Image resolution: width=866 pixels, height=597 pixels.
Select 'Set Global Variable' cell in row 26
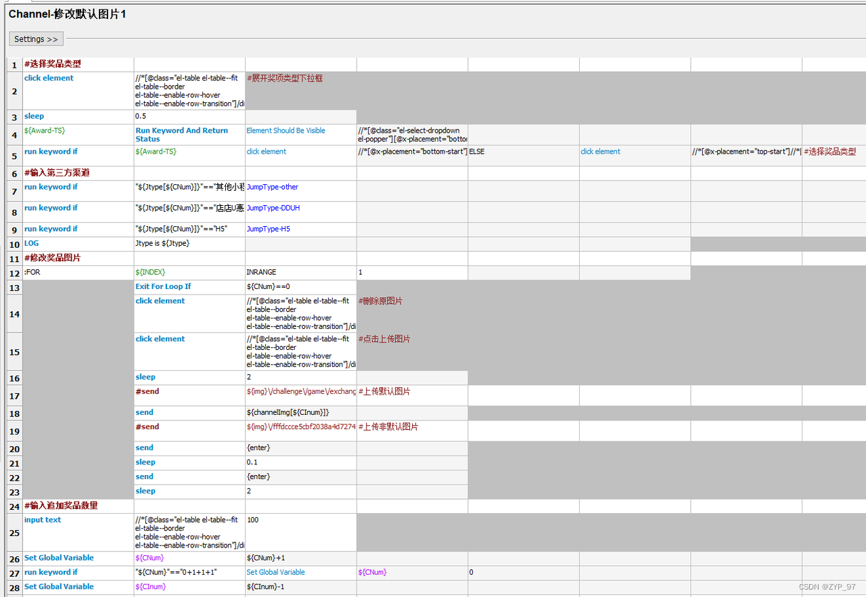78,558
